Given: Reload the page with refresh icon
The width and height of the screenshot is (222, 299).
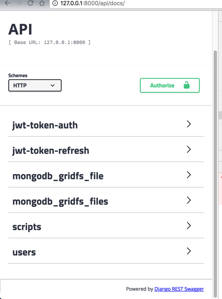Looking at the screenshot, I should point(30,3).
